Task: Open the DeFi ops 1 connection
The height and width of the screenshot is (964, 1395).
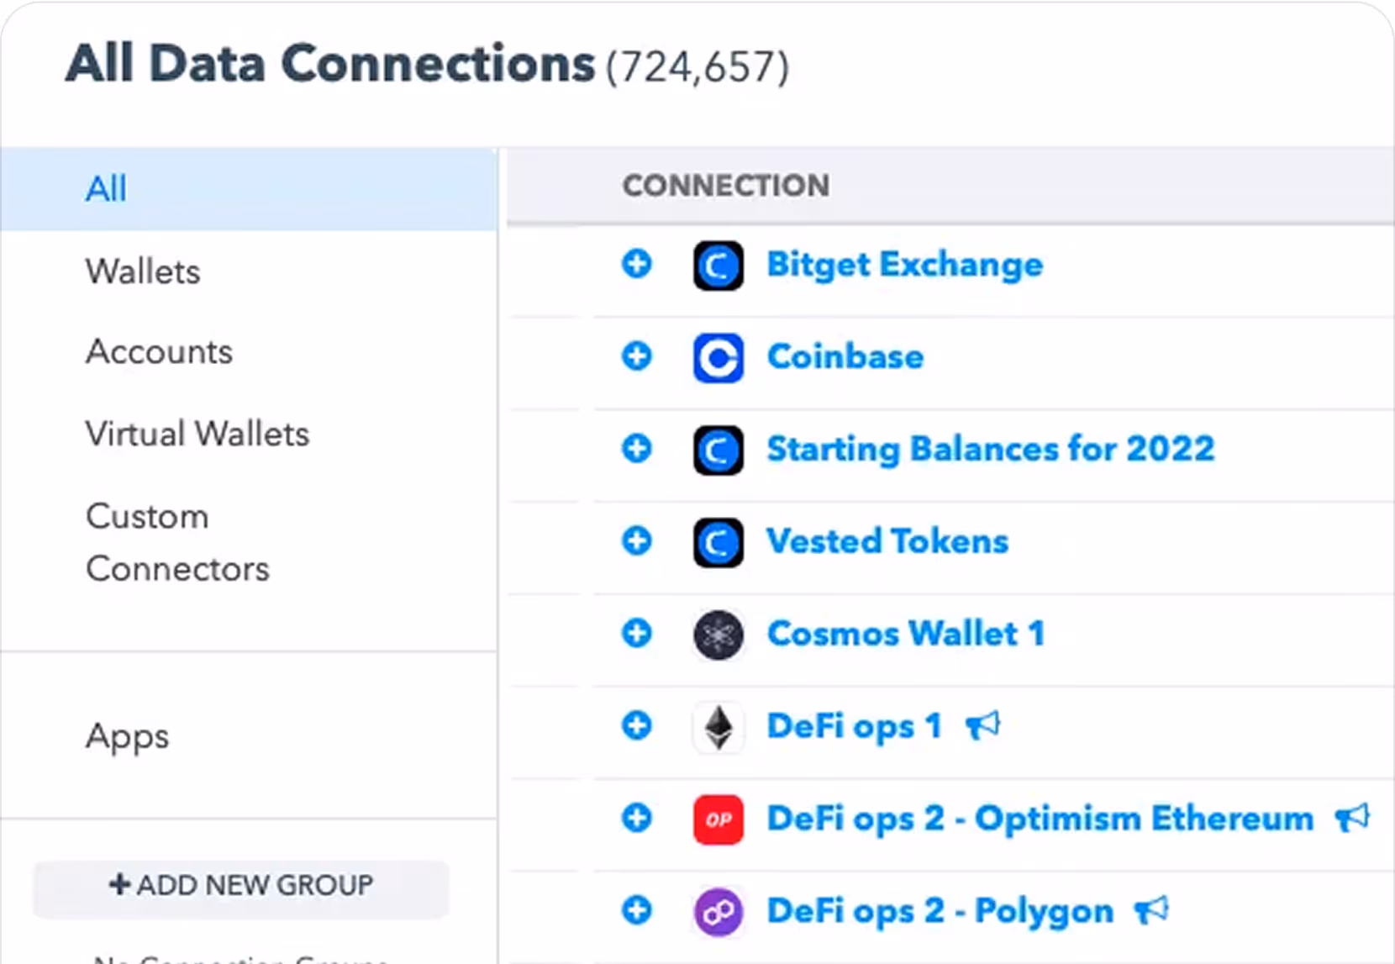Action: [854, 726]
